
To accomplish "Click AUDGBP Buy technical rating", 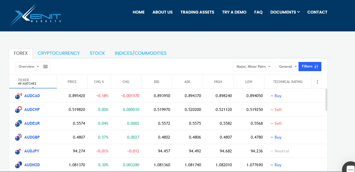I will [276, 137].
